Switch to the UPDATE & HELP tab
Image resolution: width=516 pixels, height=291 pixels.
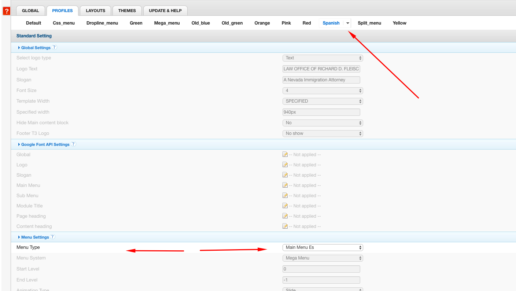(x=165, y=11)
